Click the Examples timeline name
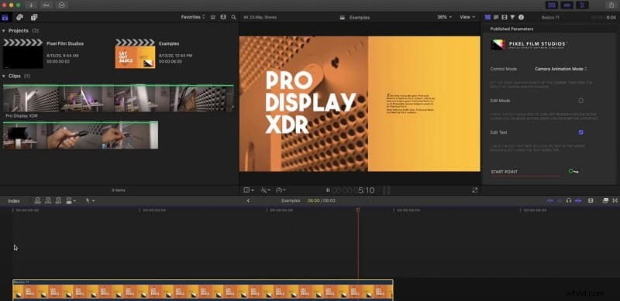The width and height of the screenshot is (620, 301). point(291,200)
